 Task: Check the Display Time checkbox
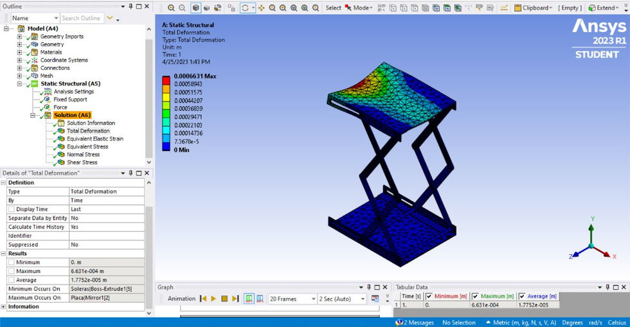coord(12,209)
